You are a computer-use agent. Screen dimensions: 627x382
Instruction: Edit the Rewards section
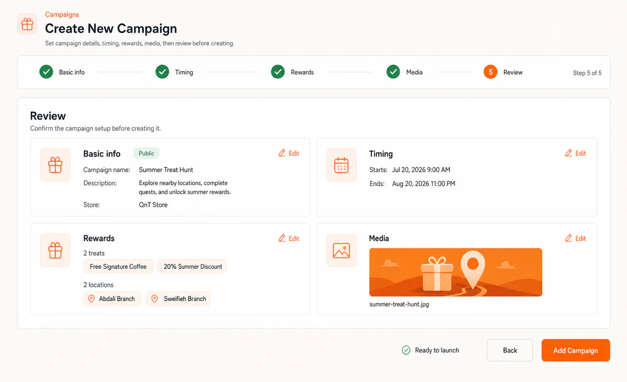pos(289,238)
